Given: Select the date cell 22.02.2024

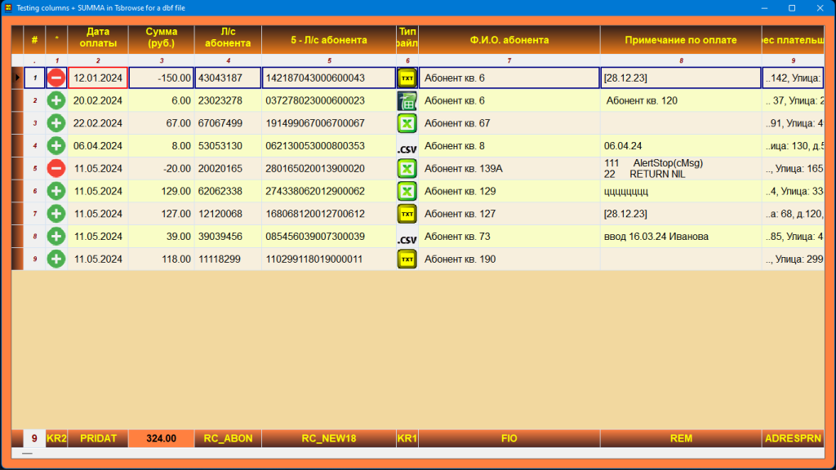Looking at the screenshot, I should point(98,123).
